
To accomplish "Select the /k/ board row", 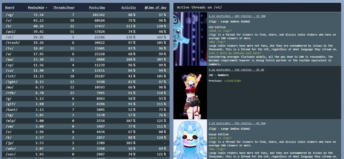I will tap(86, 137).
